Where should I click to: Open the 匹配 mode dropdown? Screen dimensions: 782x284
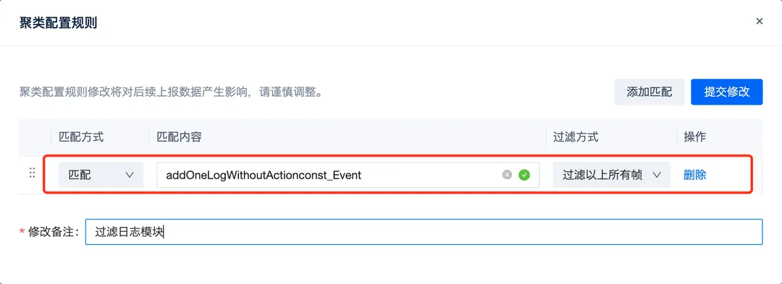click(x=101, y=175)
